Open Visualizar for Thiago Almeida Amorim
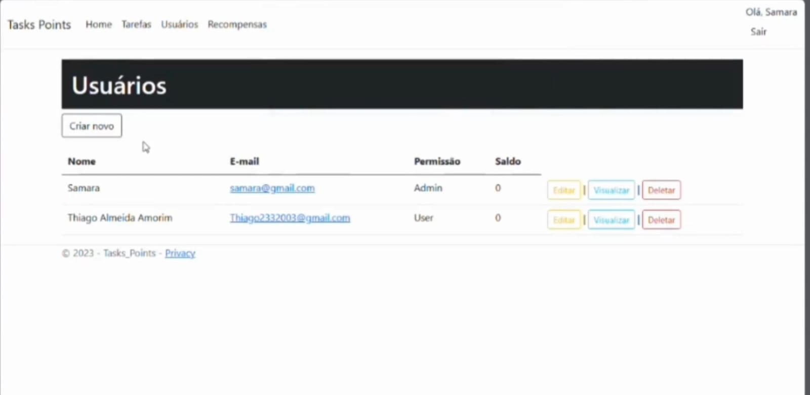The image size is (810, 395). [611, 220]
